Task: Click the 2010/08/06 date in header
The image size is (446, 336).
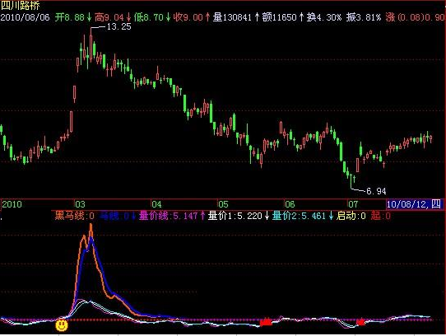Action: point(25,17)
